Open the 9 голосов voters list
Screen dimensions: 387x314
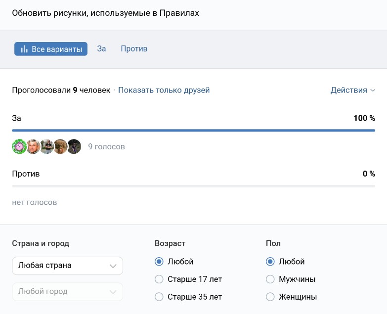106,147
